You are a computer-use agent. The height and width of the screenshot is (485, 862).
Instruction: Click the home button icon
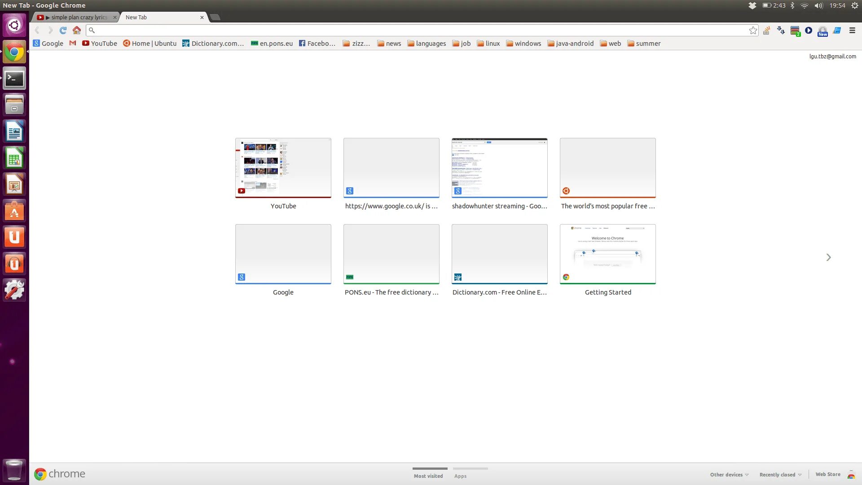click(x=77, y=31)
